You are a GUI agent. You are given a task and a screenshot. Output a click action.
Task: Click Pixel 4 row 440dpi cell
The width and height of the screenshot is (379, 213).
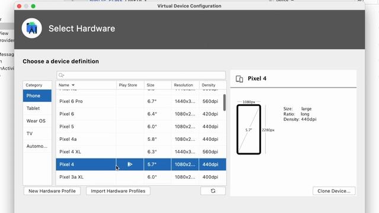click(x=213, y=164)
